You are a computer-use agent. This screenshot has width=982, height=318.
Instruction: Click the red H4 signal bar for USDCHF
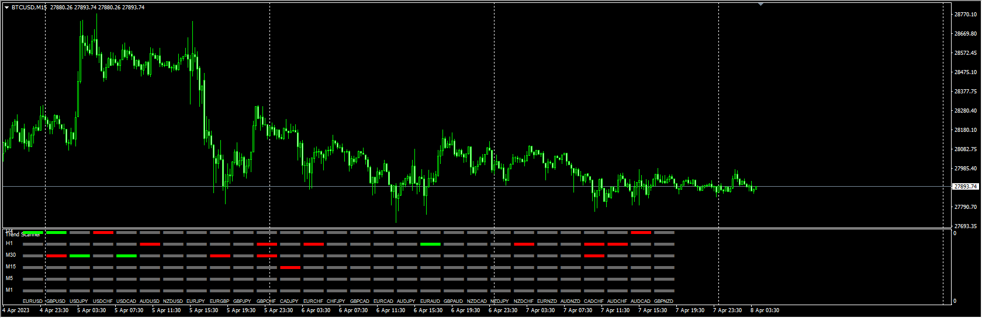103,233
